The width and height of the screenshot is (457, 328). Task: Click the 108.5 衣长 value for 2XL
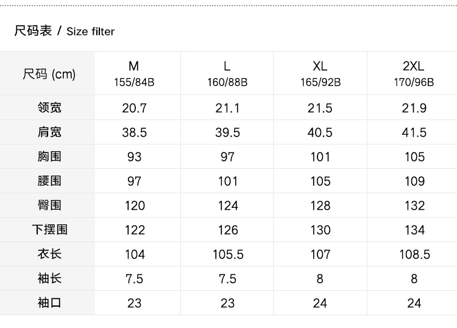click(x=414, y=254)
